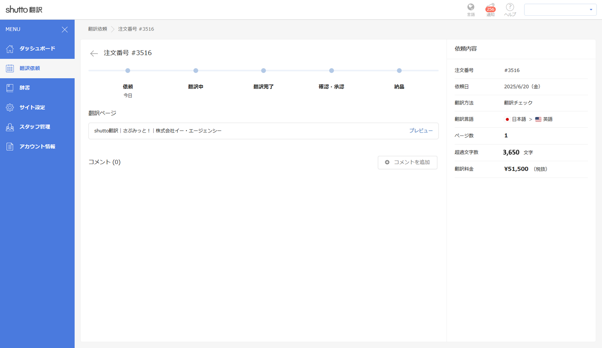The height and width of the screenshot is (348, 602).
Task: Click the プレビュー link
Action: [x=421, y=131]
